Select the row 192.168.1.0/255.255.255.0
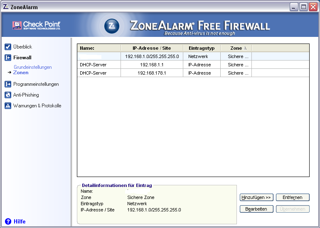Image resolution: width=320 pixels, height=228 pixels. pyautogui.click(x=193, y=56)
